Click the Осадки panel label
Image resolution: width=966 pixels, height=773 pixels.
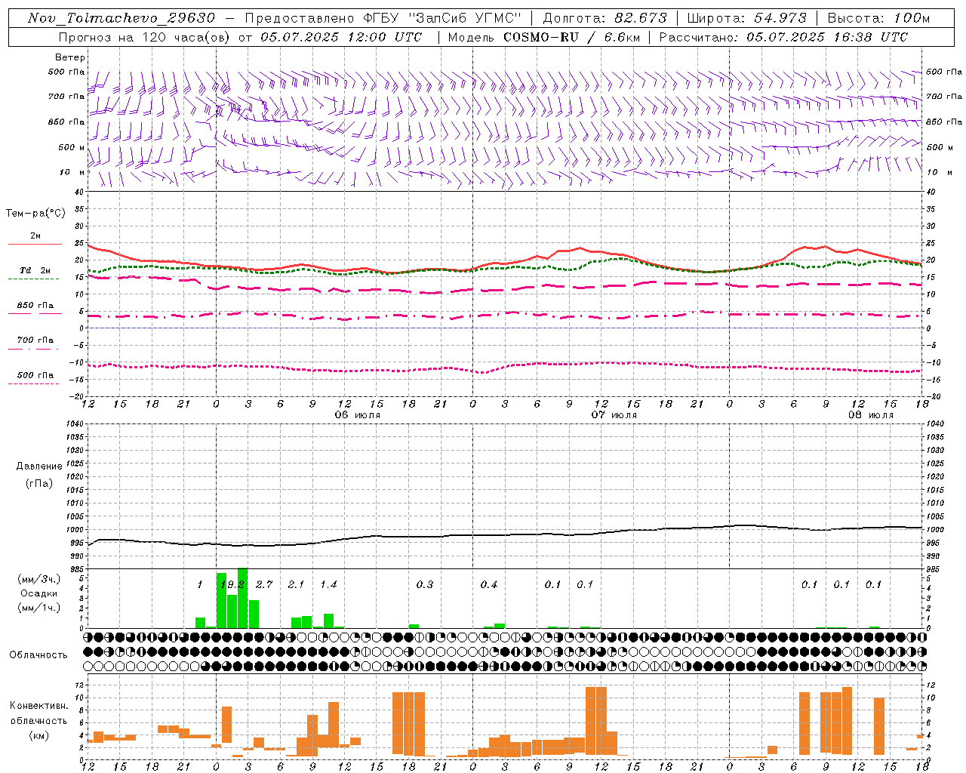tap(38, 593)
